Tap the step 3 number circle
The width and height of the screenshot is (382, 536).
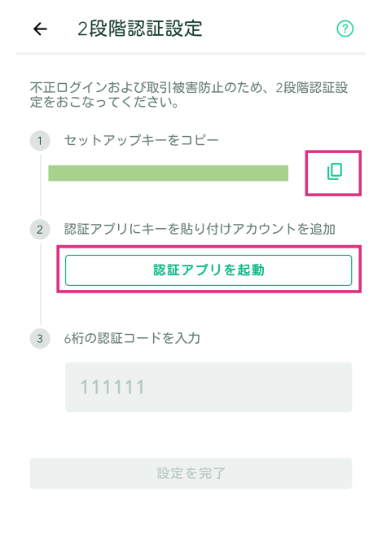(40, 339)
